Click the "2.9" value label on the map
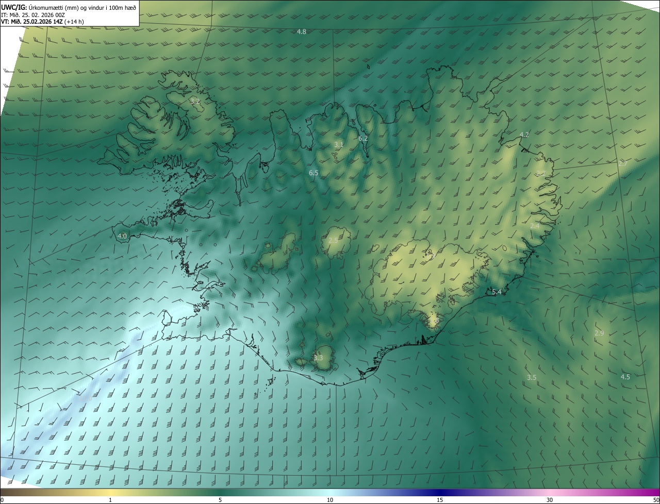The image size is (660, 504). (599, 333)
